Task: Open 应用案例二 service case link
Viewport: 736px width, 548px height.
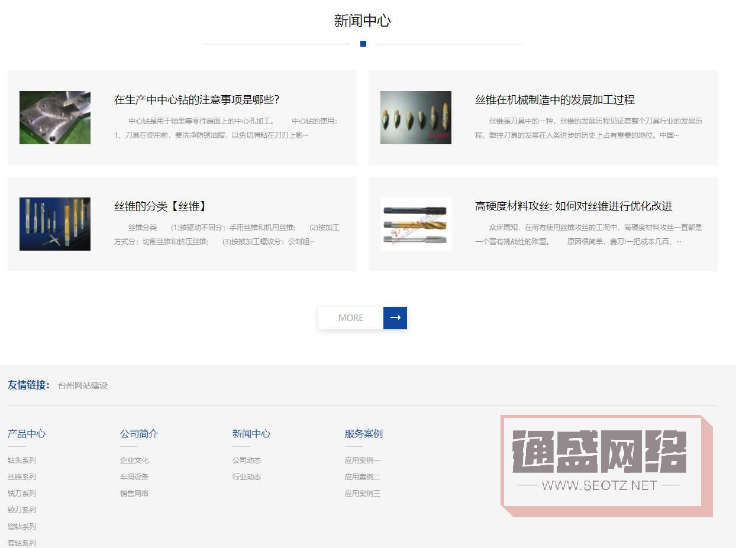Action: (363, 477)
